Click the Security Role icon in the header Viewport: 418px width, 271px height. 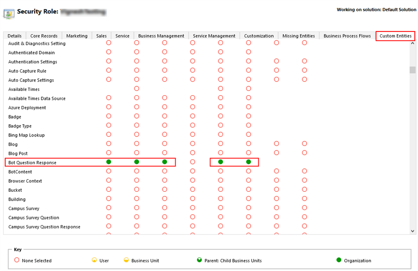(x=9, y=13)
